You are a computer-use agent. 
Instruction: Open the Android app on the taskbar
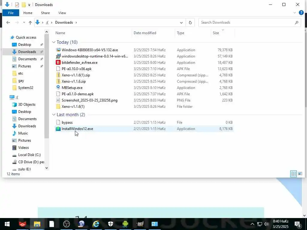125,224
